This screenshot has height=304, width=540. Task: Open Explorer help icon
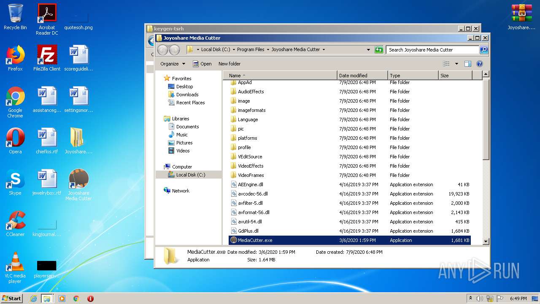[479, 64]
